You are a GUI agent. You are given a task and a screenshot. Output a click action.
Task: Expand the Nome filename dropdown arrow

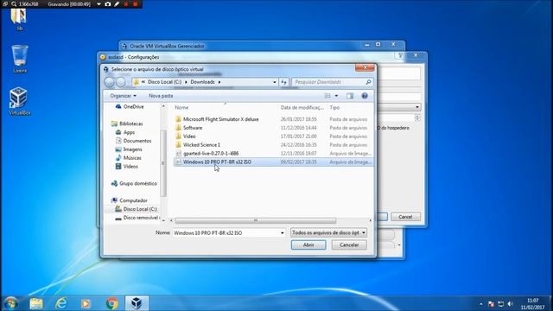[x=283, y=233]
